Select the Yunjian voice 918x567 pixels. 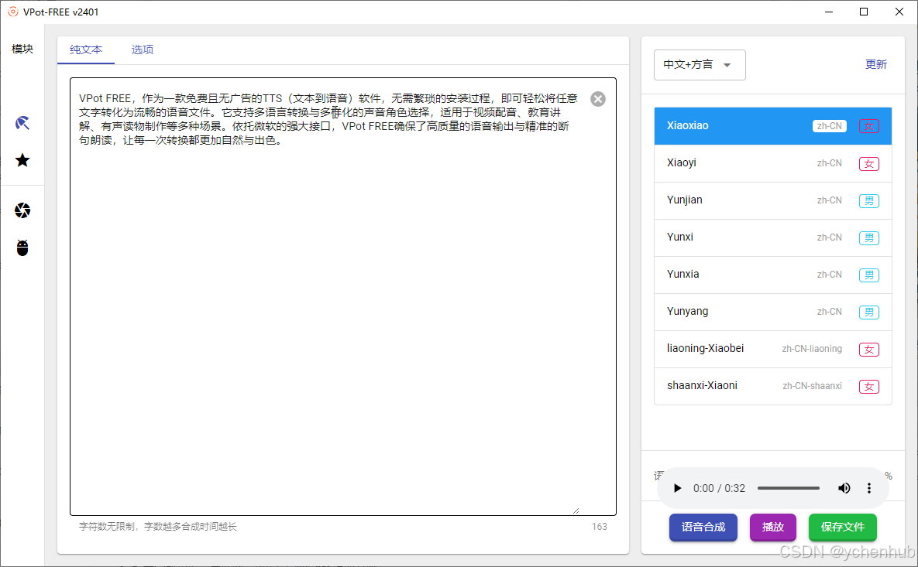point(773,200)
